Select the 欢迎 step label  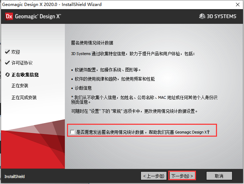pyautogui.click(x=15, y=52)
